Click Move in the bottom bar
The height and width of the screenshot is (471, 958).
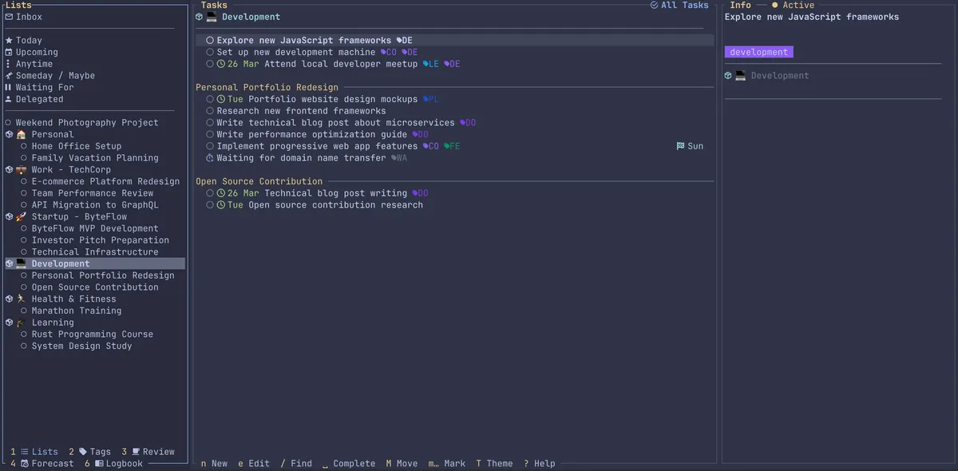[x=402, y=464]
